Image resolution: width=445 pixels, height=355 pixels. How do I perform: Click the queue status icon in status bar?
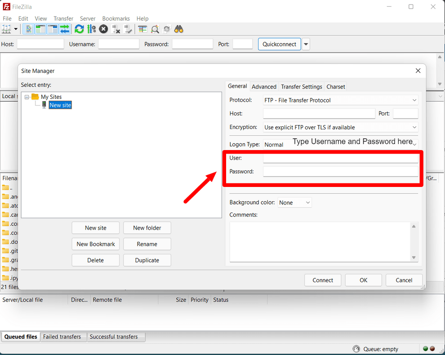[356, 349]
